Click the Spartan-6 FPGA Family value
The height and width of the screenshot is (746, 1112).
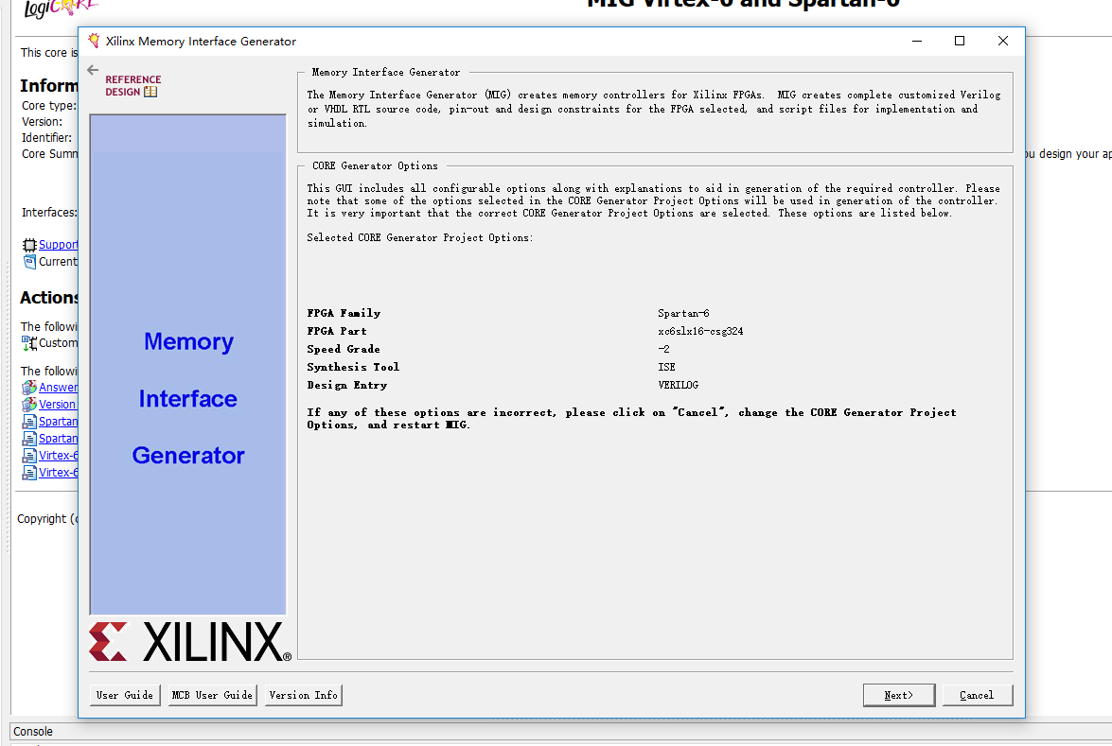click(x=683, y=313)
